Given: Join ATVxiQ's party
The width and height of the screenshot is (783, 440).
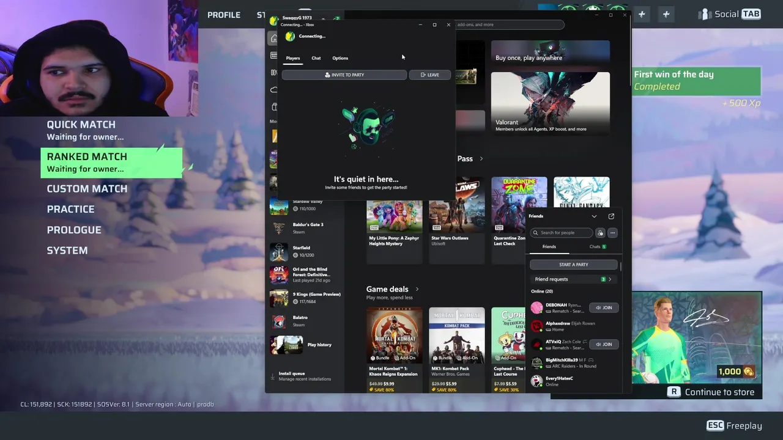Looking at the screenshot, I should pos(604,344).
